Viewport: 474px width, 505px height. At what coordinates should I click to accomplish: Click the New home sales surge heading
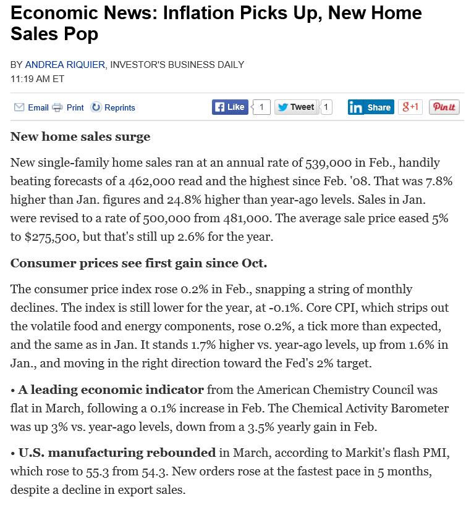coord(80,136)
